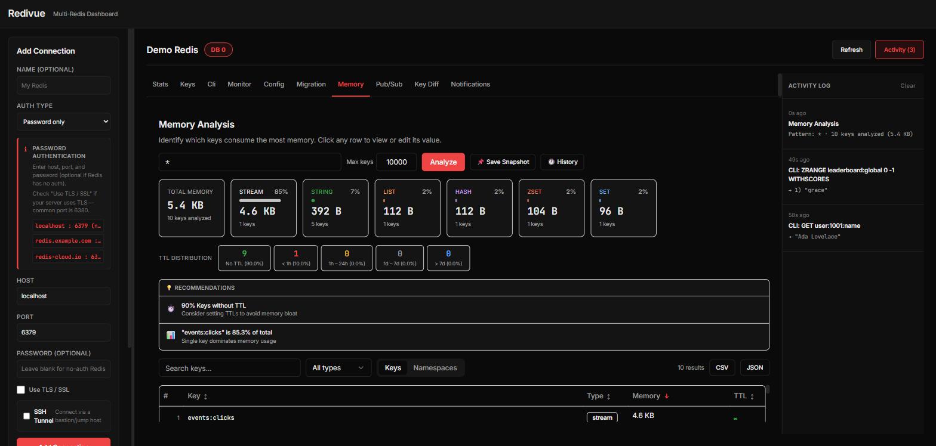Screen dimensions: 936x446
Task: Check the SSH Tunnel checkbox
Action: (x=26, y=416)
